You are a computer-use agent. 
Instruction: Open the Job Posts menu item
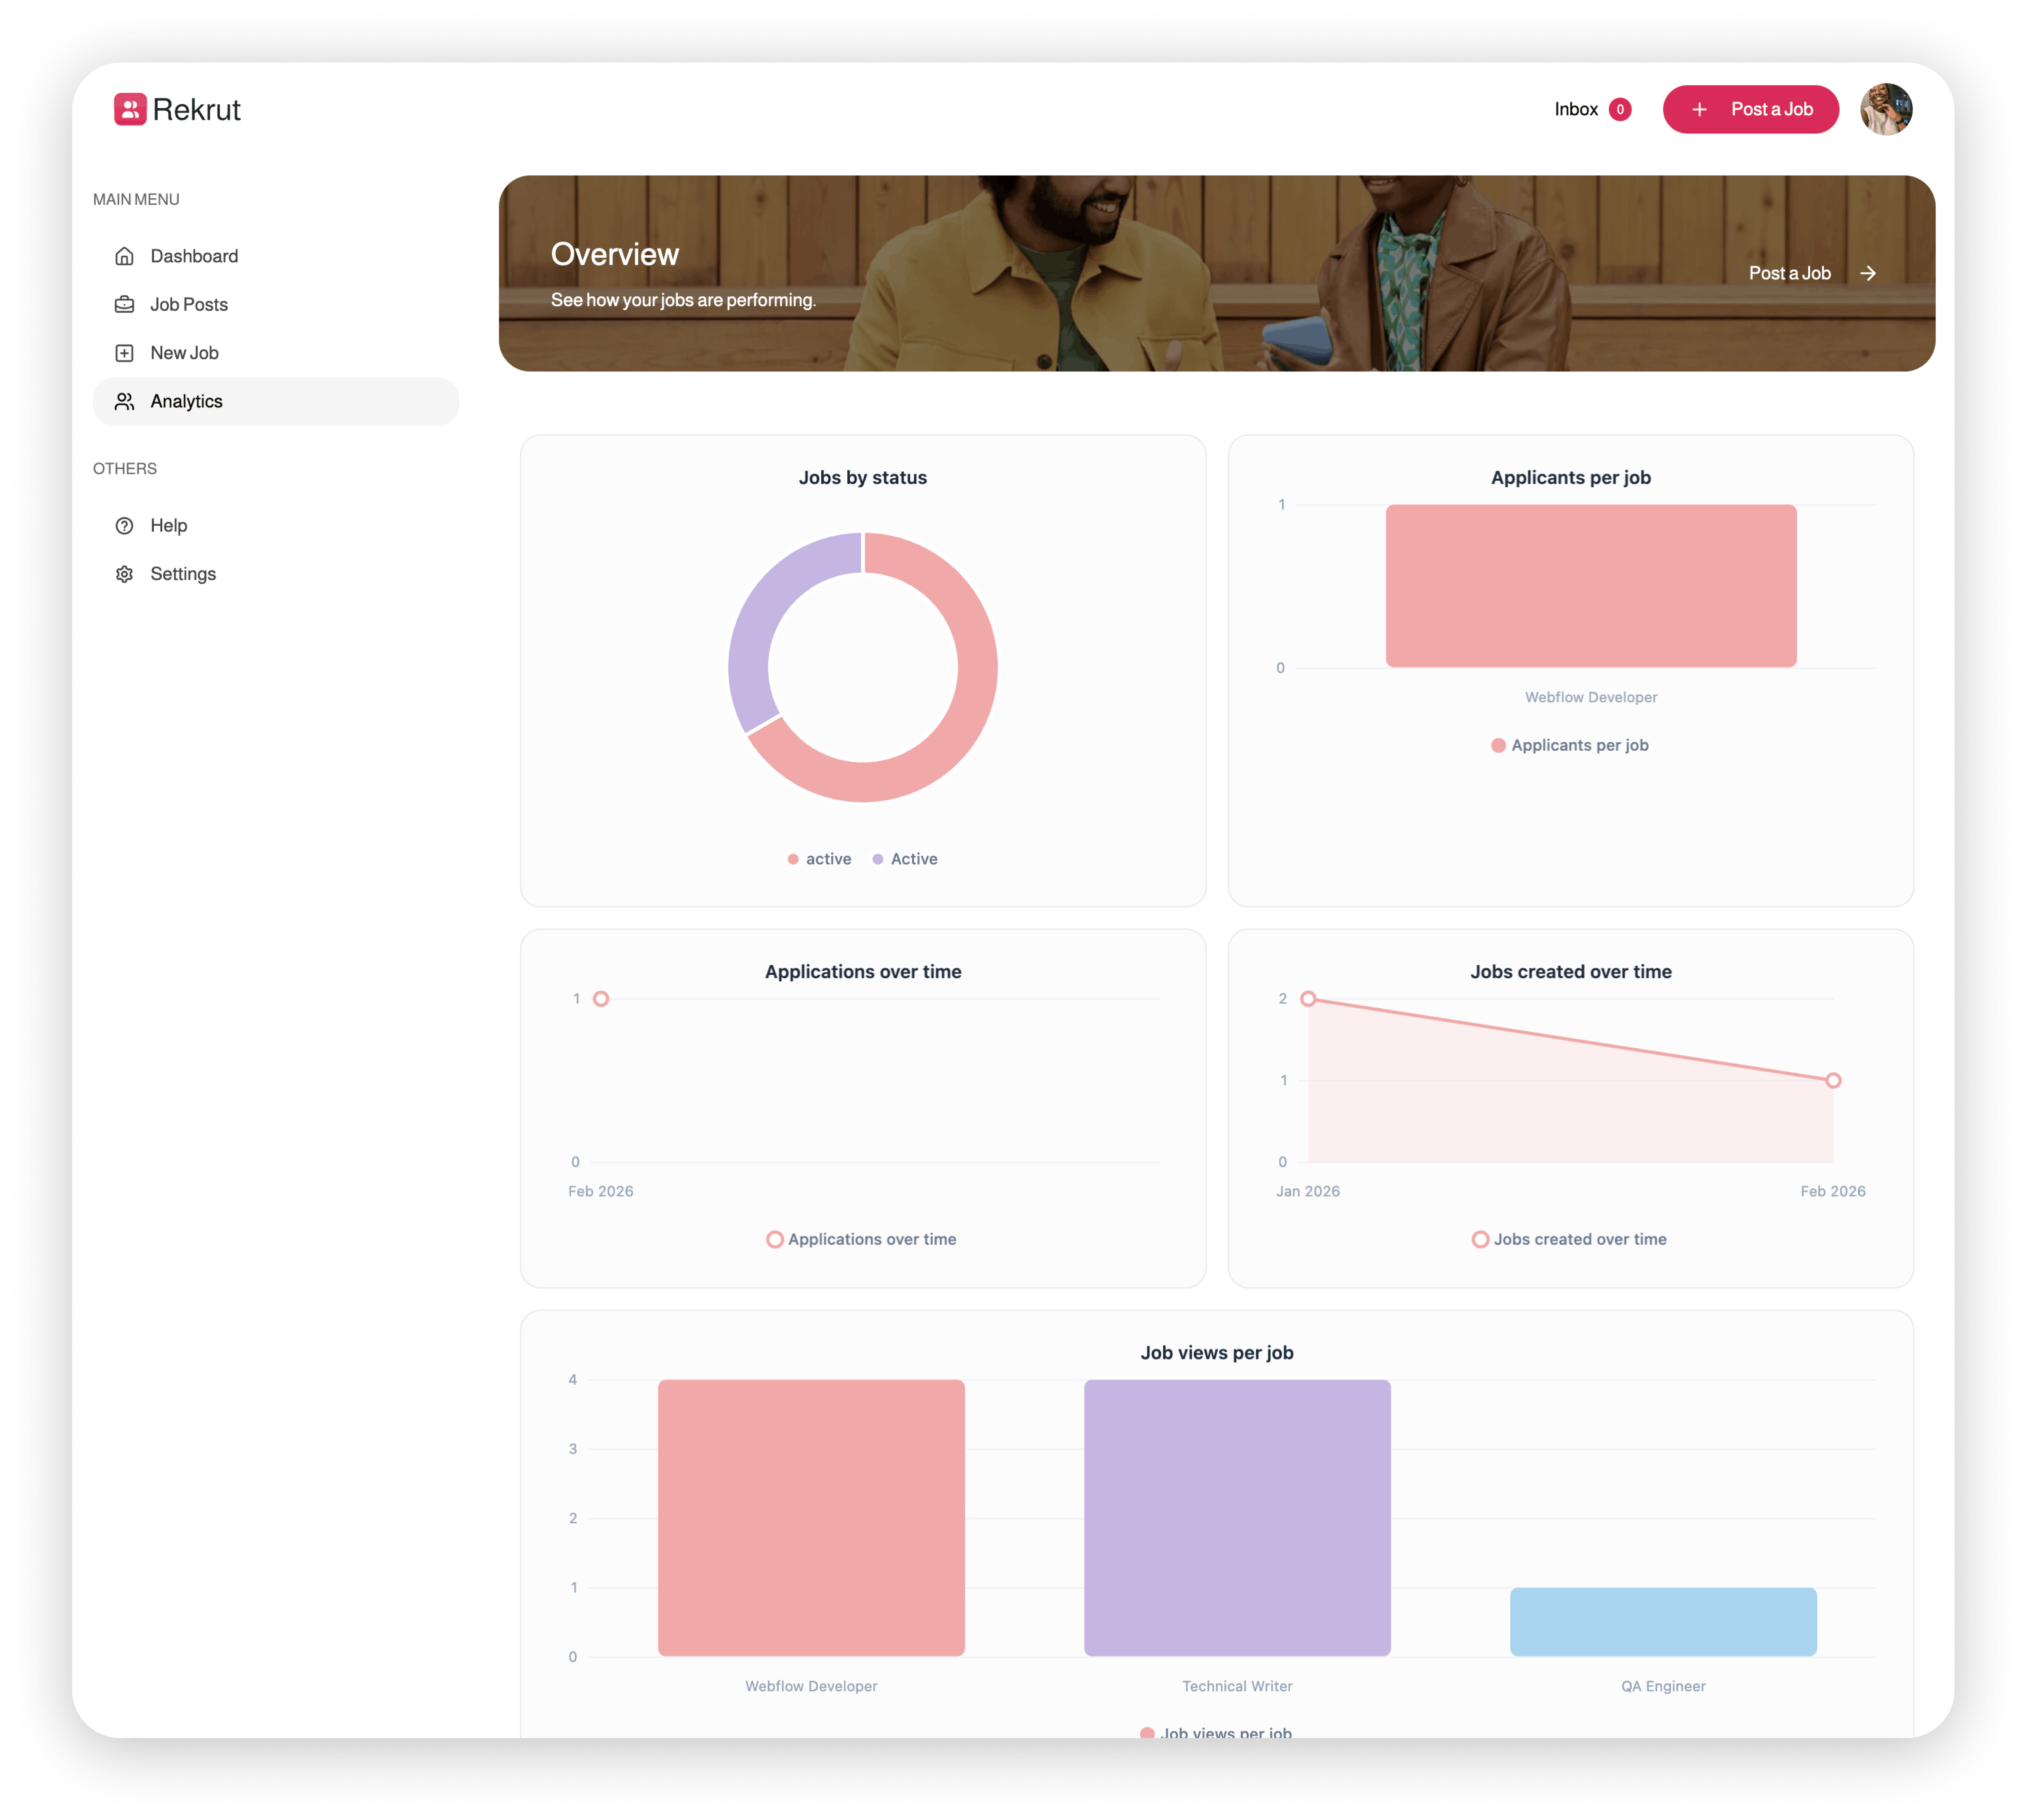[189, 304]
